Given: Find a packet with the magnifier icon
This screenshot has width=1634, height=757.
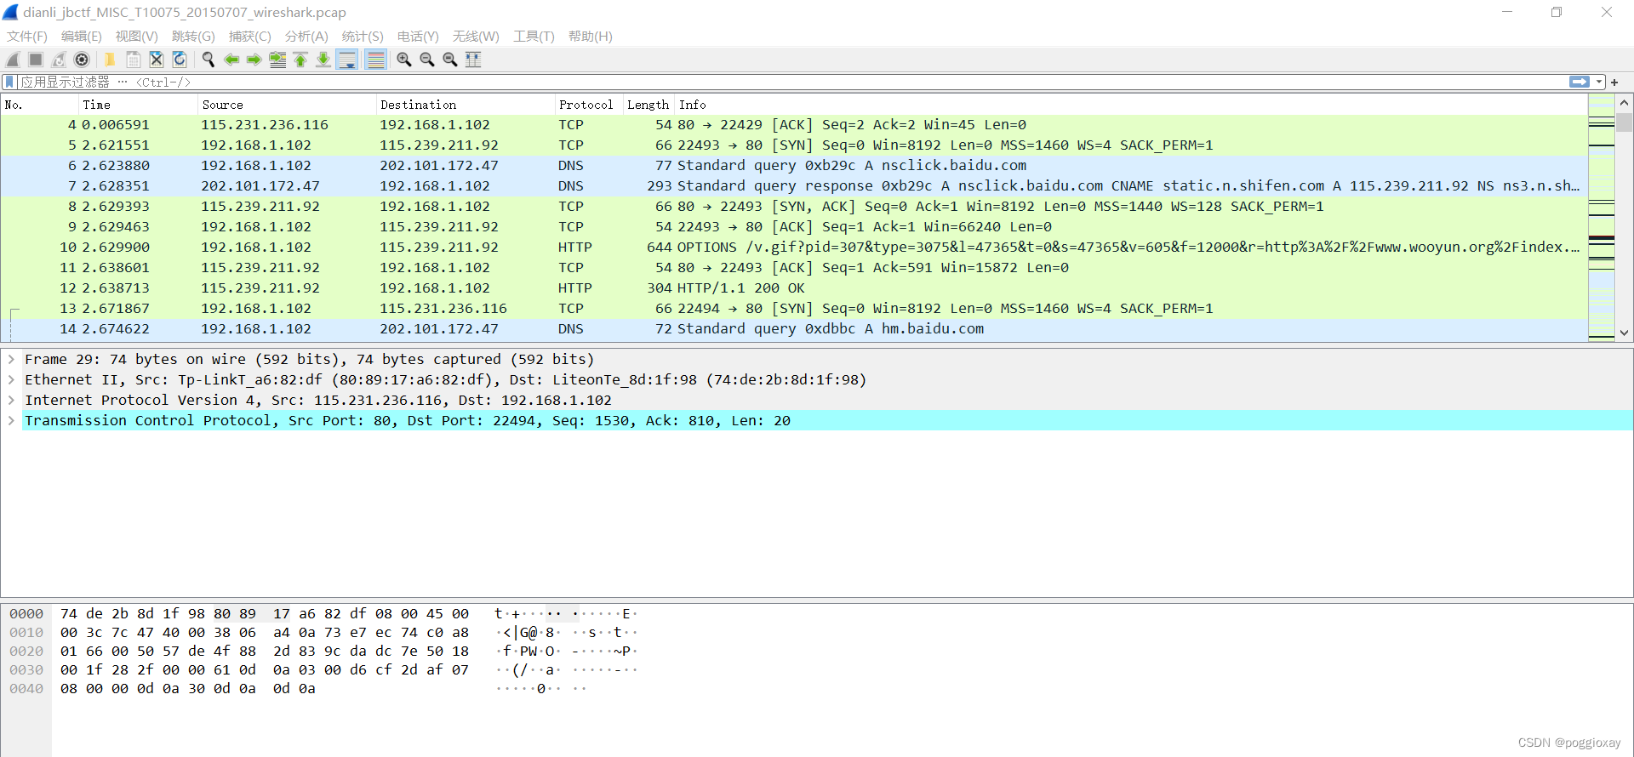Looking at the screenshot, I should coord(208,60).
